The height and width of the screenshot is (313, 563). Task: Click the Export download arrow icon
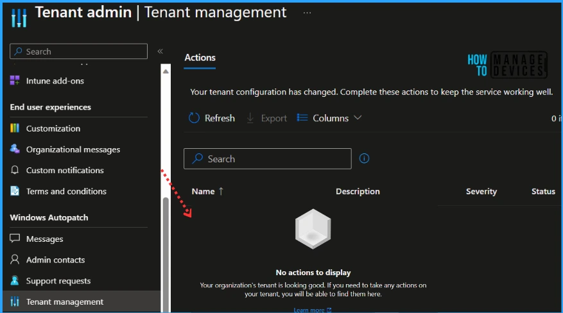[x=250, y=118]
